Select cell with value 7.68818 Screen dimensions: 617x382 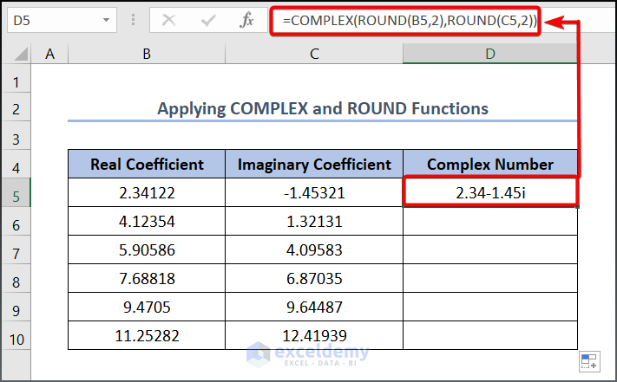[147, 278]
